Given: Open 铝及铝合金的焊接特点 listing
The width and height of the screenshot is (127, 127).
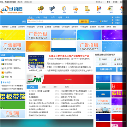Looking at the screenshot, I should 37,109.
